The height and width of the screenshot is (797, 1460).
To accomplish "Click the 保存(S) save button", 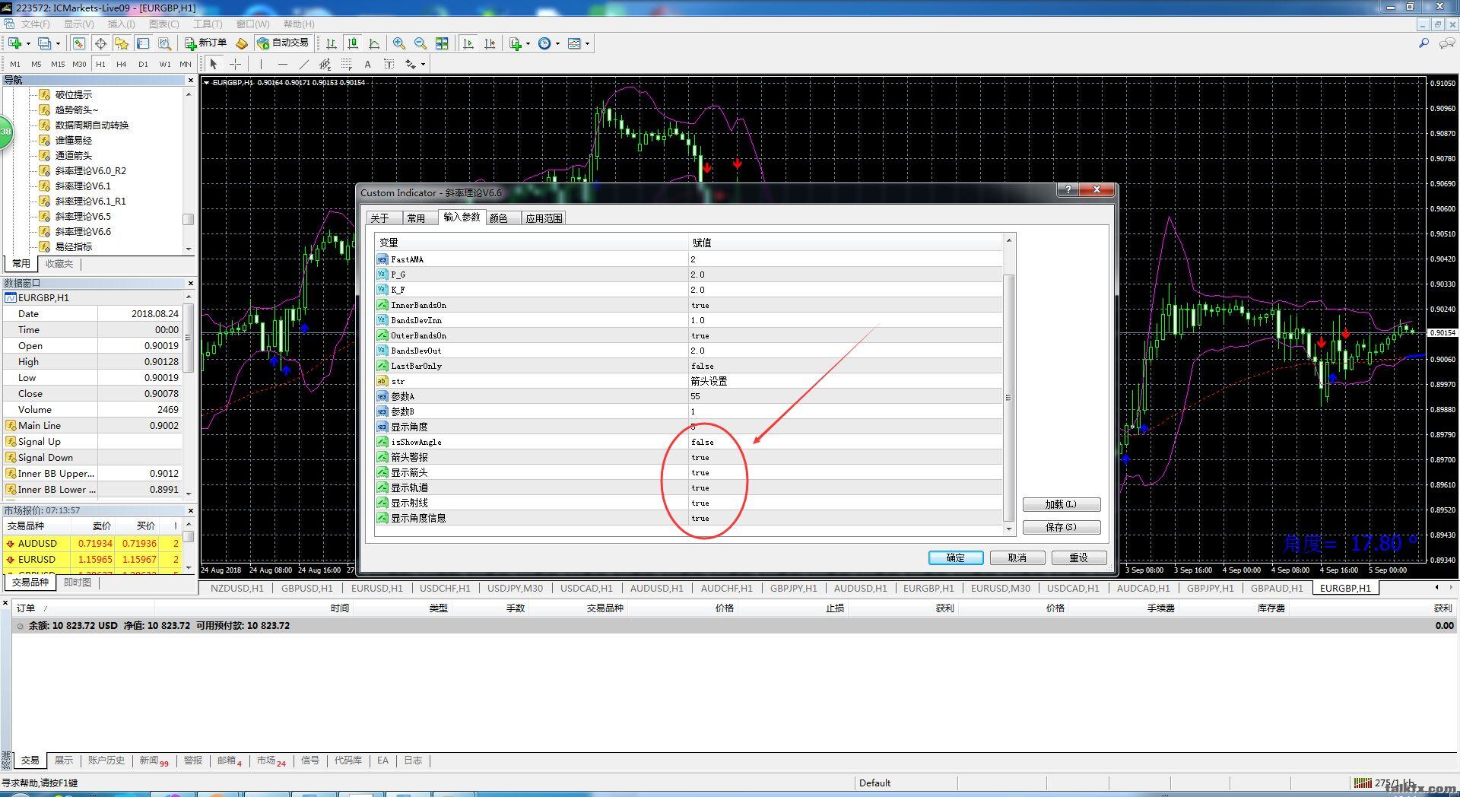I will tap(1061, 527).
